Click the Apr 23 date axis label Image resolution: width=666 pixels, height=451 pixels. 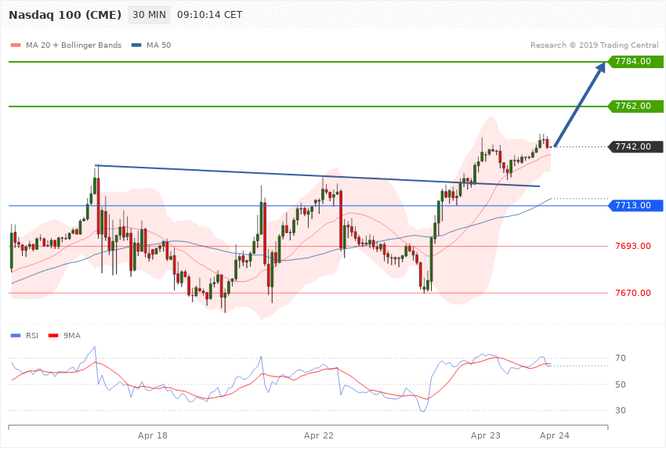[x=486, y=435]
